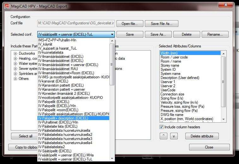This screenshot has height=164, width=239.
Task: Select X, position (mm, World coordinates)
Action: 190,119
